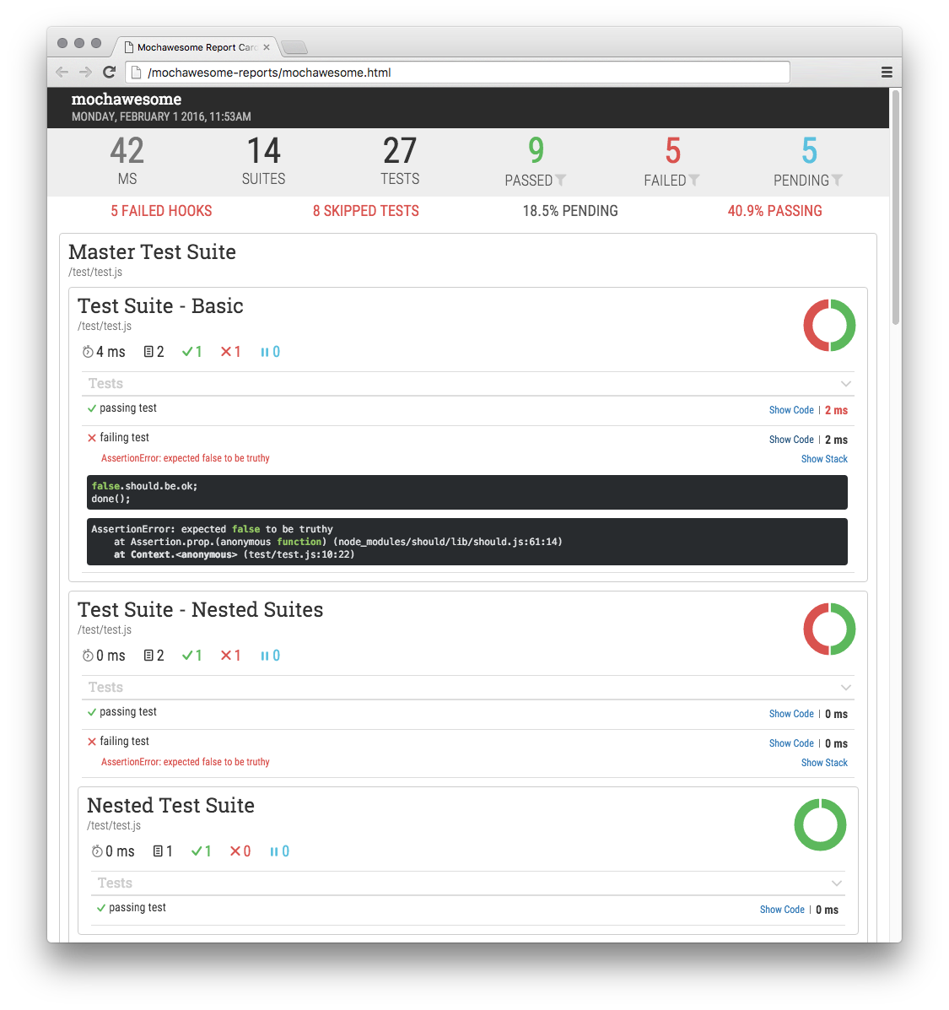Click red X count in Test Suite - Basic
The width and height of the screenshot is (949, 1010).
pos(230,352)
